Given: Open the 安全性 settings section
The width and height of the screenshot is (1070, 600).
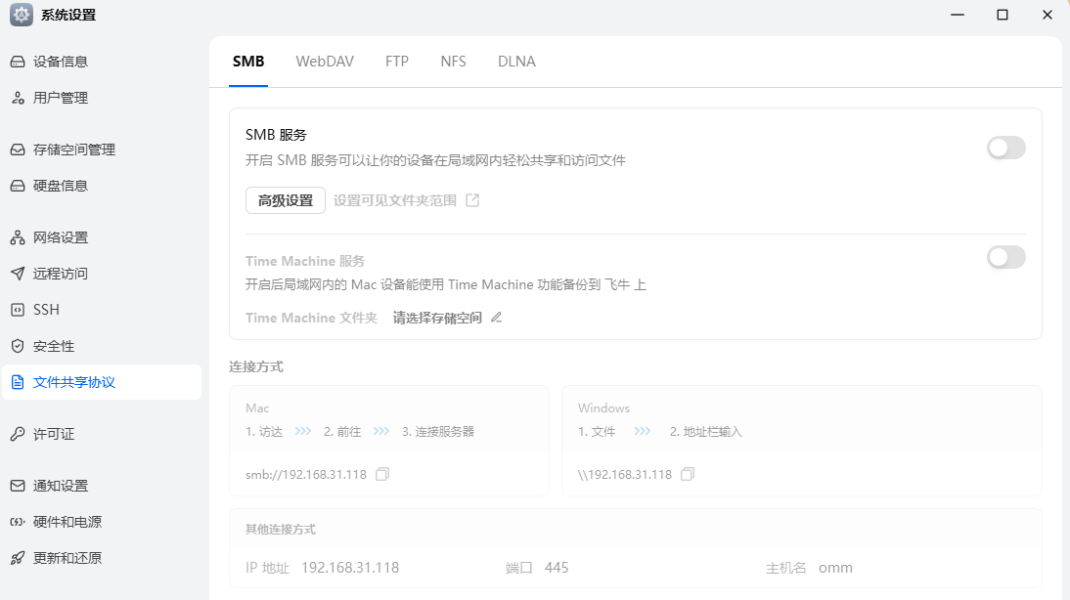Looking at the screenshot, I should [48, 345].
